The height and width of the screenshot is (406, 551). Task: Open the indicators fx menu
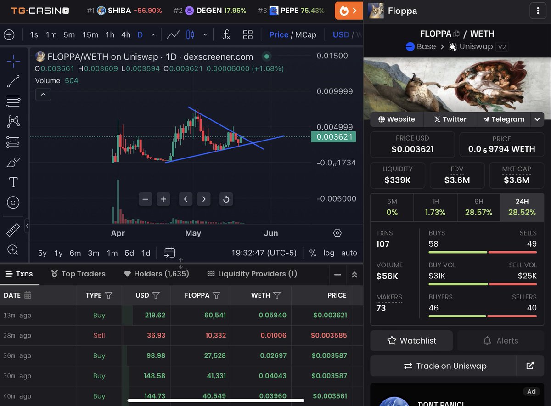[226, 34]
